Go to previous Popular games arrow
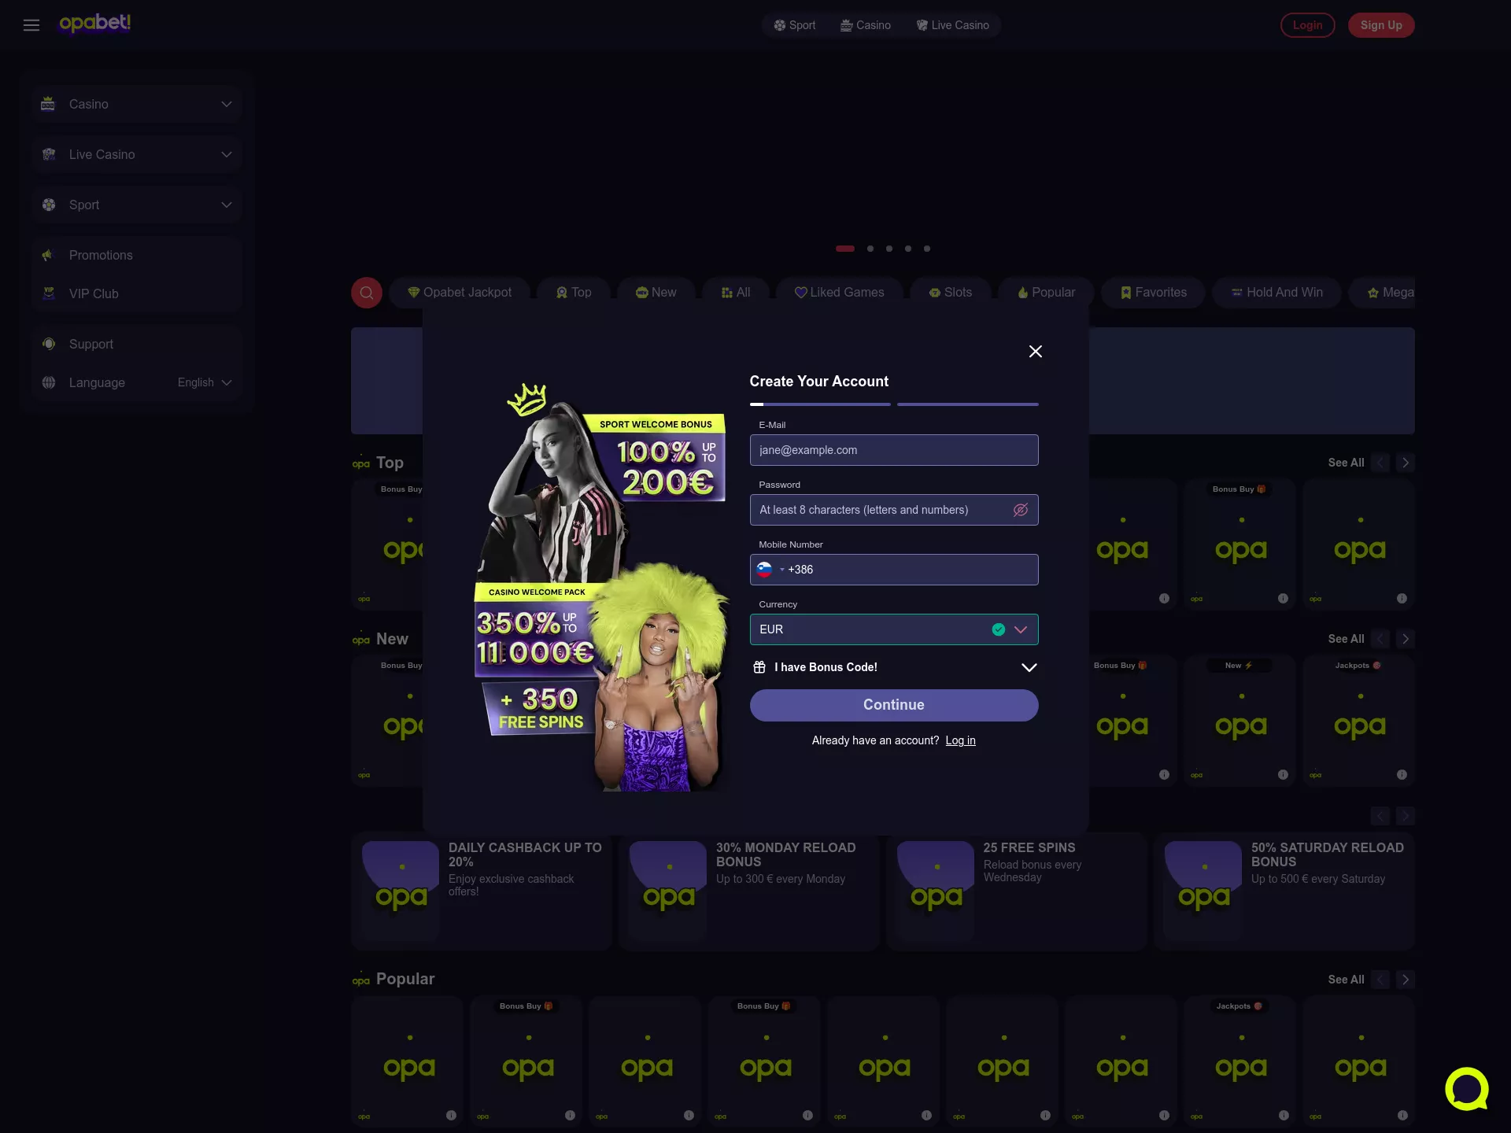 [x=1380, y=980]
